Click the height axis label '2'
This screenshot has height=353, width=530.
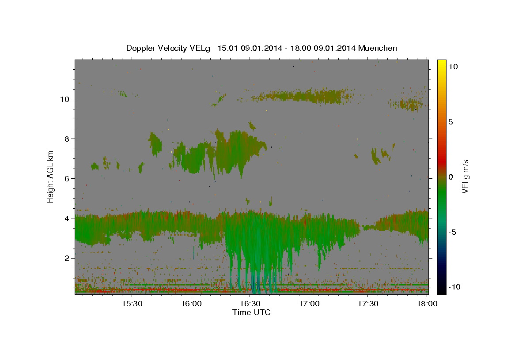pyautogui.click(x=67, y=258)
